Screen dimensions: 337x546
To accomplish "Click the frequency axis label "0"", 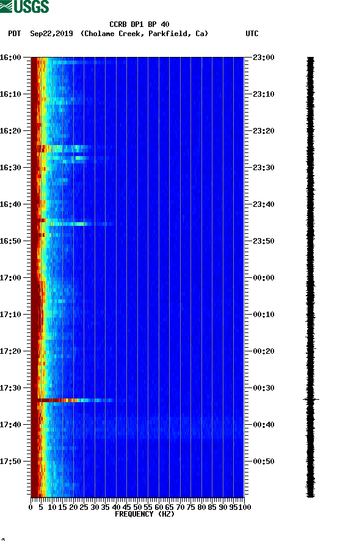I will (31, 507).
